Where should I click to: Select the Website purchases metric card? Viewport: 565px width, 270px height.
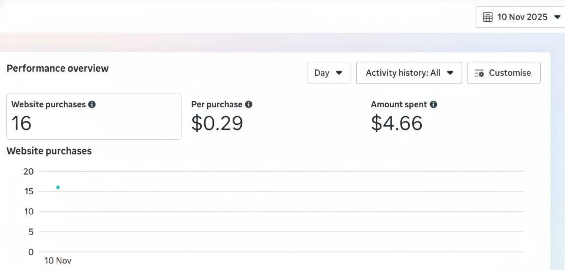(94, 117)
